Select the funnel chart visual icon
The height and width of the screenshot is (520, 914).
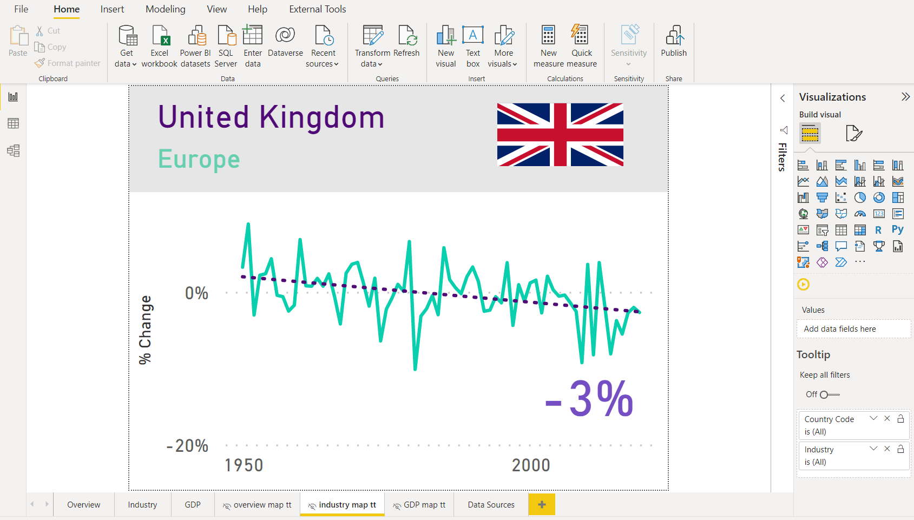(822, 198)
